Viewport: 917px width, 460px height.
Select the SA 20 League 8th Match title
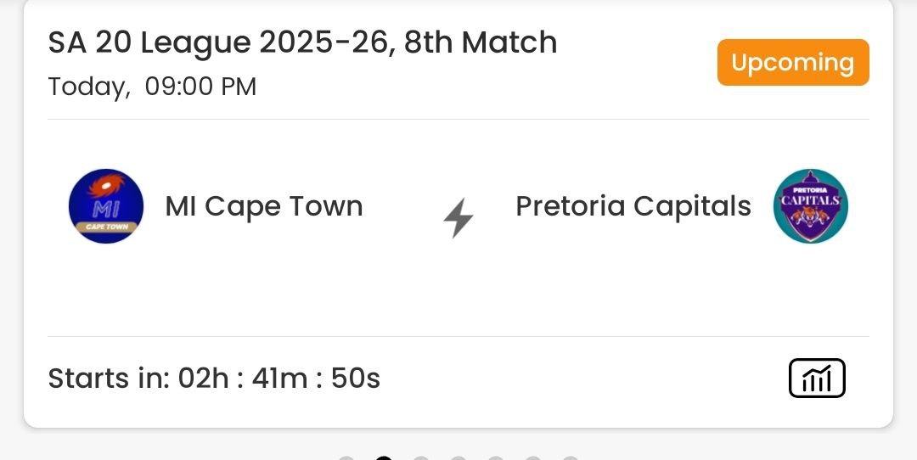302,42
